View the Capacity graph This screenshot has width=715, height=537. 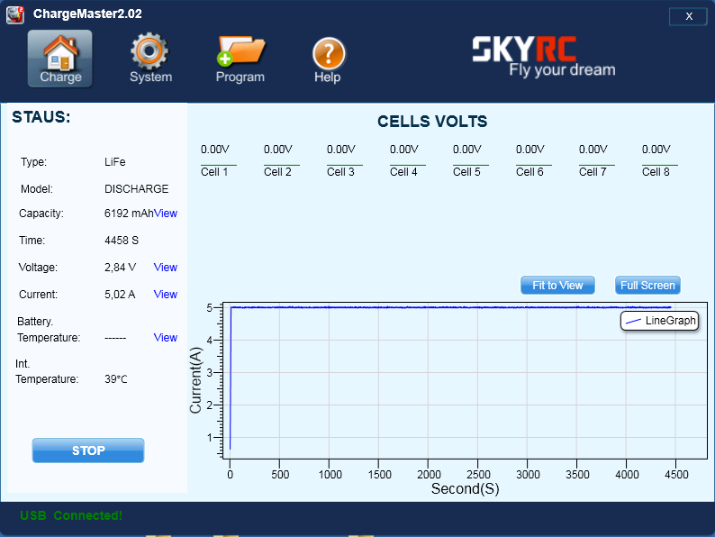(x=166, y=214)
